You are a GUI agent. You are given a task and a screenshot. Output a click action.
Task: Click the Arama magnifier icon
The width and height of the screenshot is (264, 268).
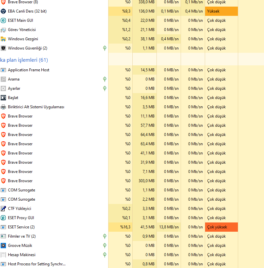tap(3, 79)
